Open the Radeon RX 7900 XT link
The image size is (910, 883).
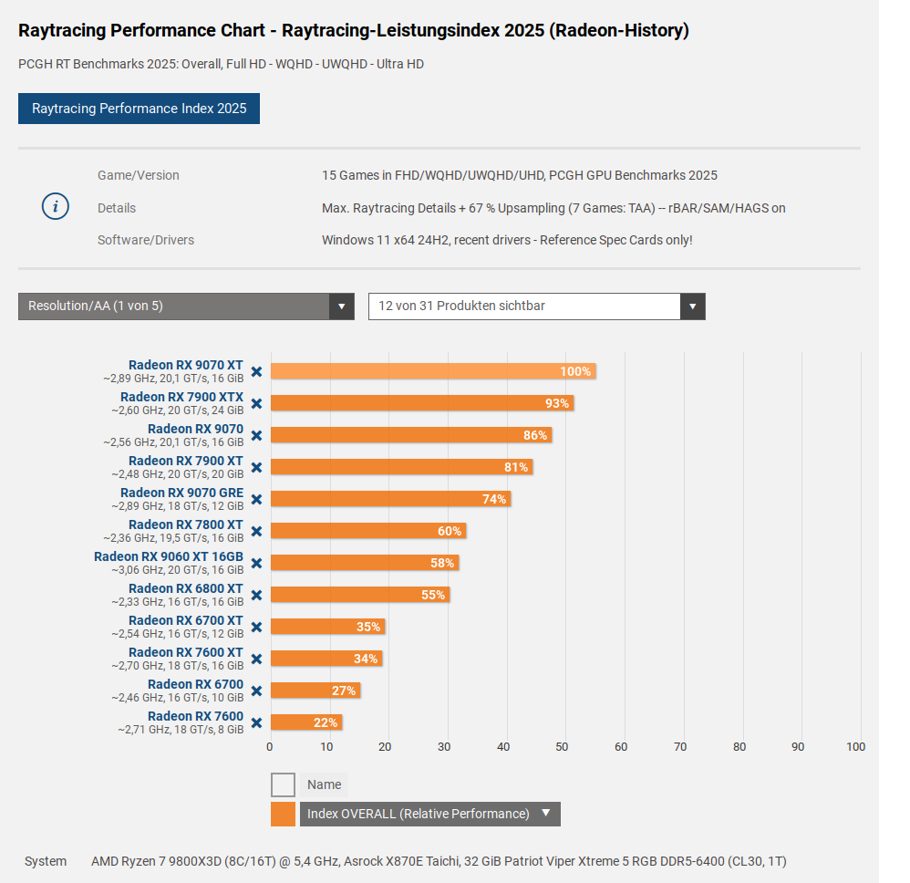(186, 461)
